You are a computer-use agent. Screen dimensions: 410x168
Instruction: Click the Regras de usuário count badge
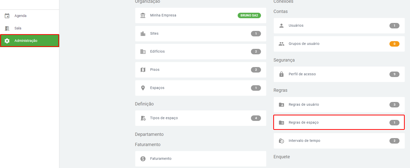point(394,105)
